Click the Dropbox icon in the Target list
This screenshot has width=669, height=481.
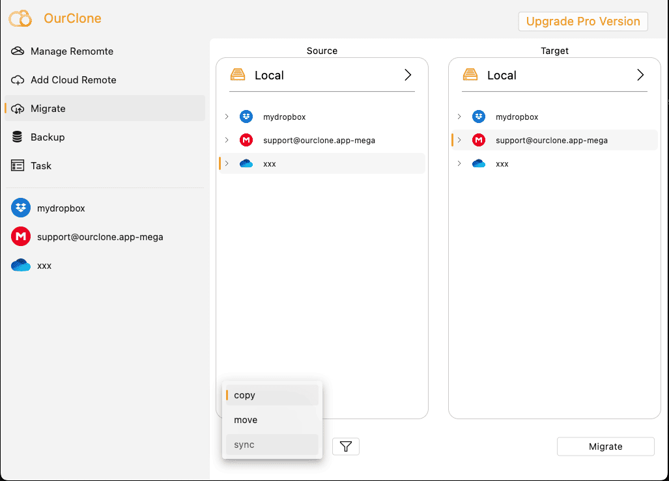click(479, 117)
